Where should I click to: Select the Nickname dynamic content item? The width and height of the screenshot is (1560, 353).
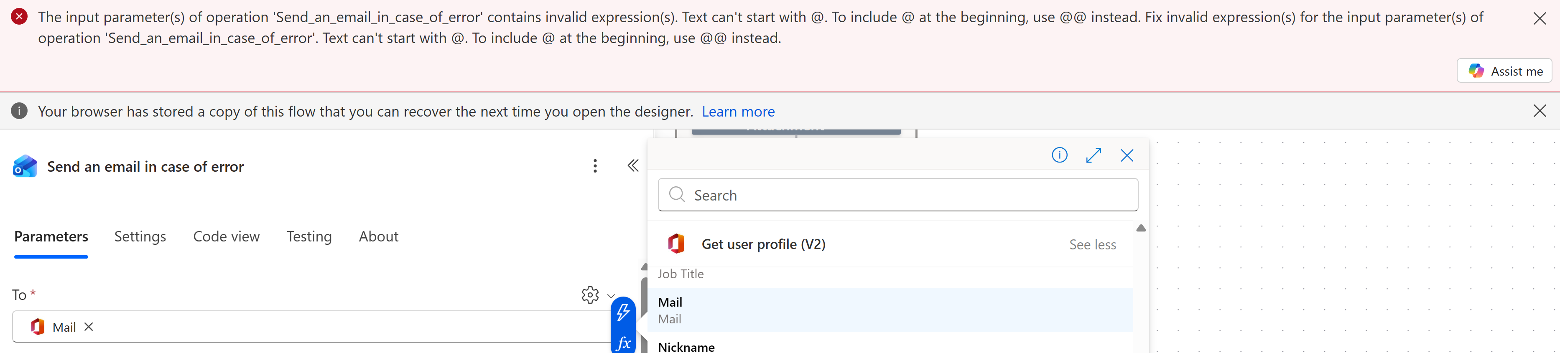coord(686,346)
